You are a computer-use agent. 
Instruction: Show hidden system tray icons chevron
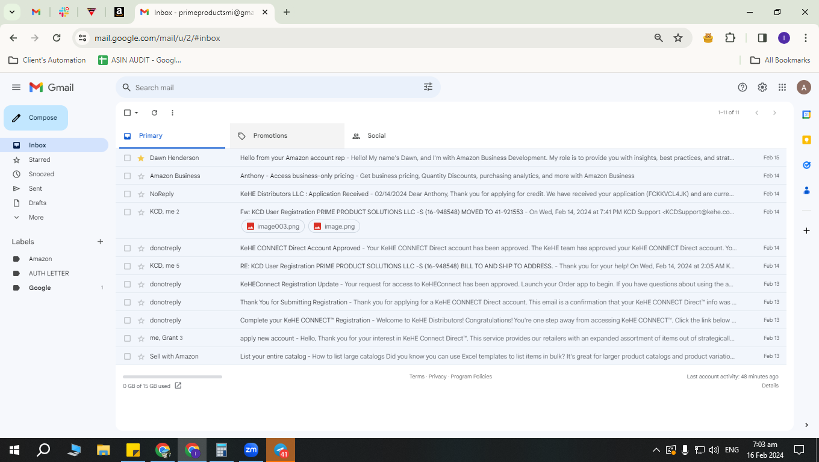click(x=656, y=449)
